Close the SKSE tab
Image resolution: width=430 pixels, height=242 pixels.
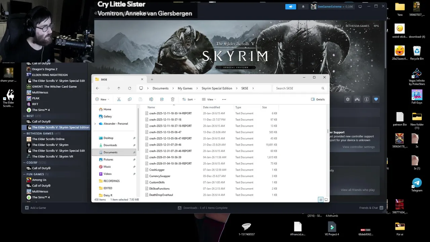point(142,79)
